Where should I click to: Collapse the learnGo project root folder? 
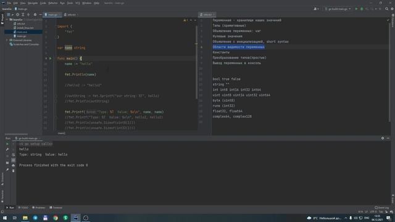pos(7,19)
